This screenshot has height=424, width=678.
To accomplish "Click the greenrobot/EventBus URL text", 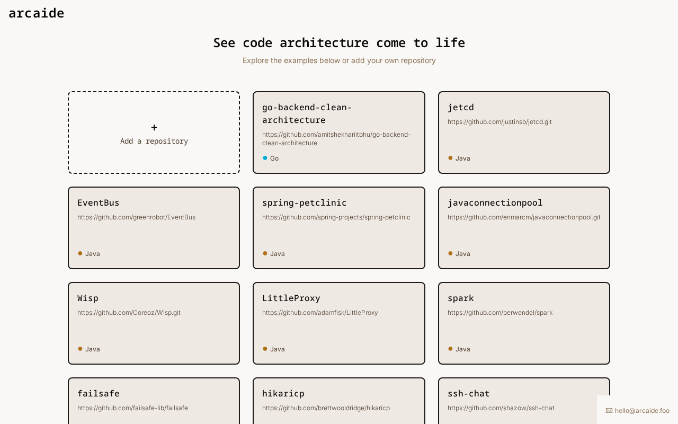I will 136,217.
